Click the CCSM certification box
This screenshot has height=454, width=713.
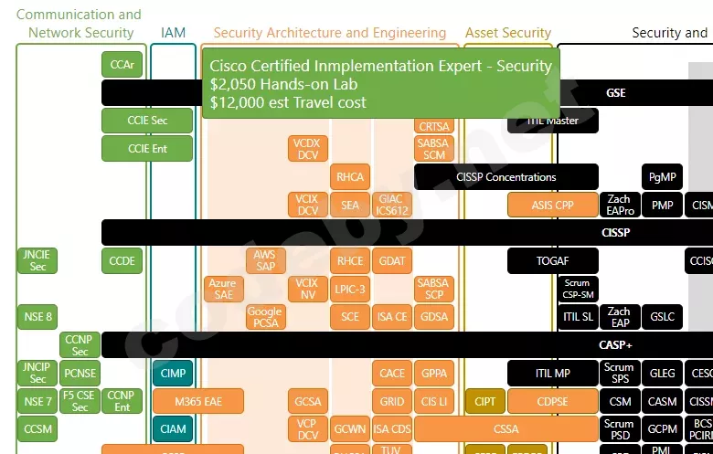pos(37,429)
